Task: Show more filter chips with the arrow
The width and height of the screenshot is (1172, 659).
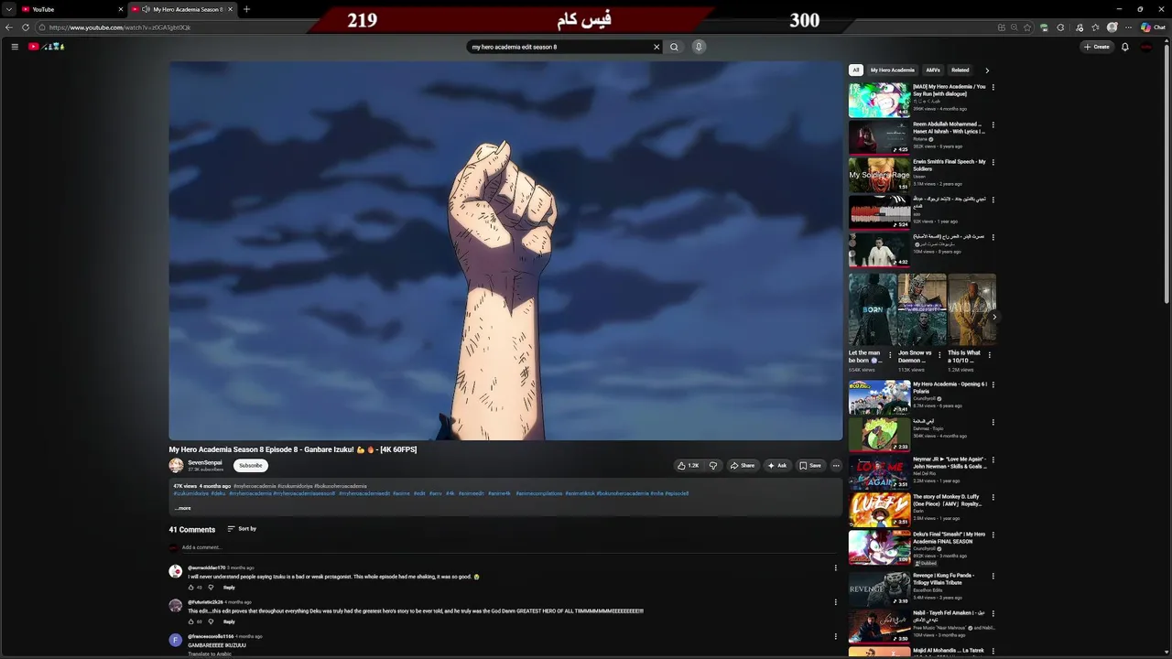Action: (x=987, y=70)
